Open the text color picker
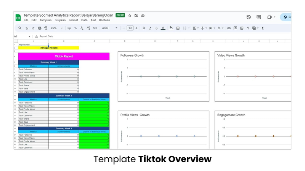Image resolution: width=305 pixels, height=171 pixels. point(163,28)
